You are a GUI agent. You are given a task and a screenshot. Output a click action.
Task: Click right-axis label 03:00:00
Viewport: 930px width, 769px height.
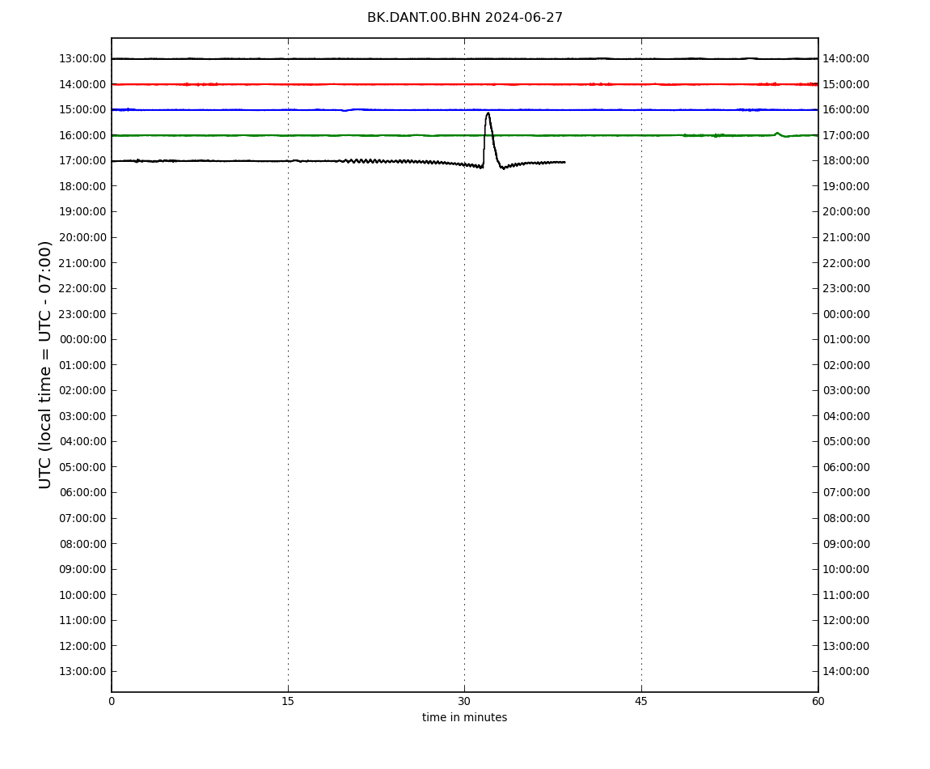click(x=847, y=391)
